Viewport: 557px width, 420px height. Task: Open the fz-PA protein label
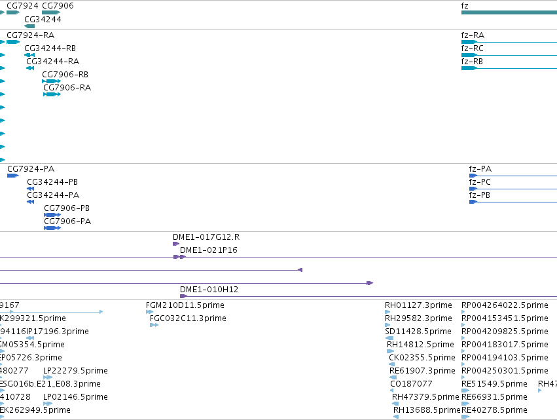[x=480, y=169]
